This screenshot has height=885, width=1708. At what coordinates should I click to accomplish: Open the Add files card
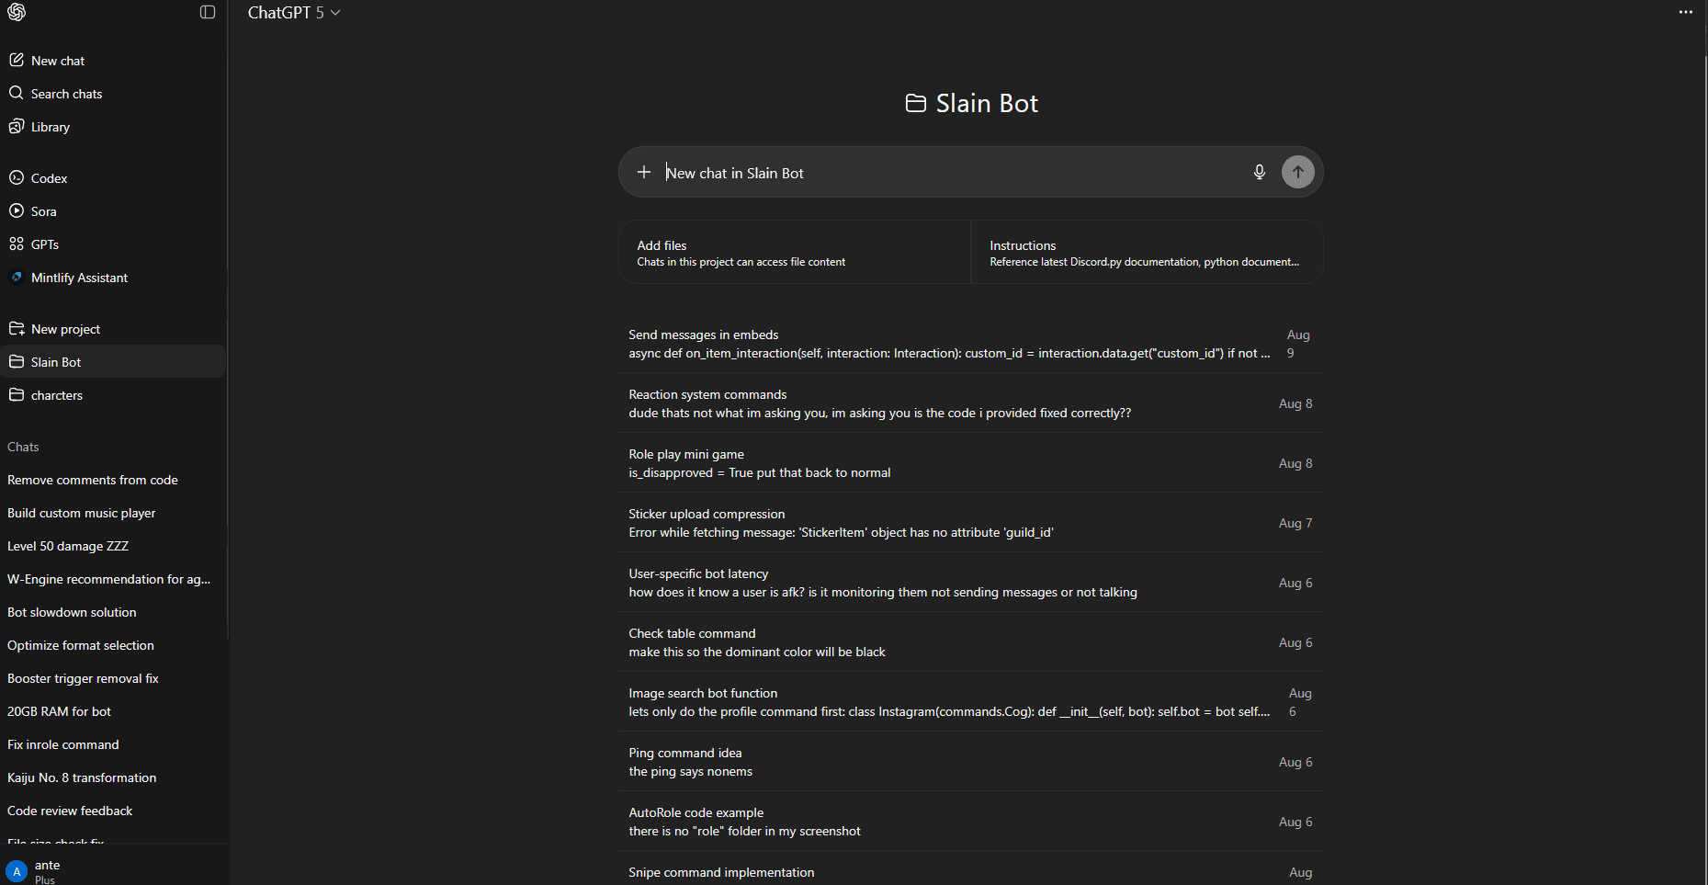[x=795, y=253]
